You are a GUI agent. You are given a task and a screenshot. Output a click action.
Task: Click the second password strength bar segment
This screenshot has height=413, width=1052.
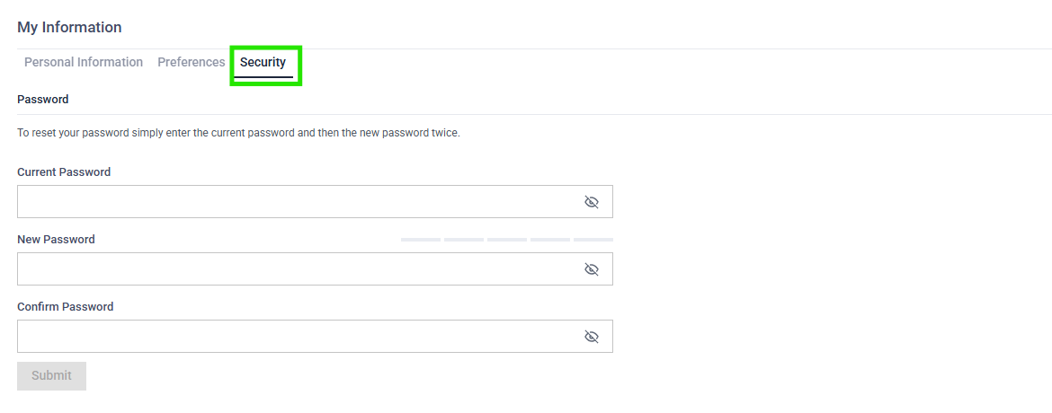click(x=464, y=240)
